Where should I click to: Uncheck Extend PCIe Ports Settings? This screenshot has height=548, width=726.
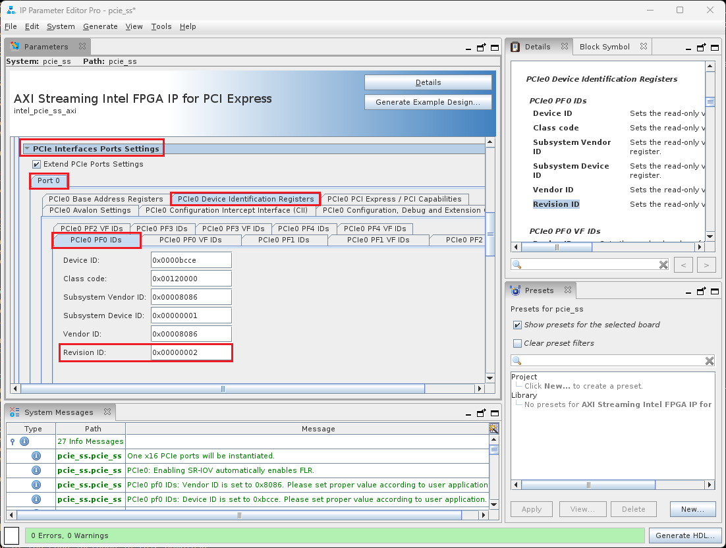tap(37, 164)
